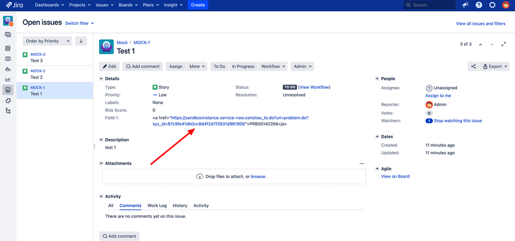Click Assign to me link
This screenshot has height=241, width=515.
click(x=438, y=95)
